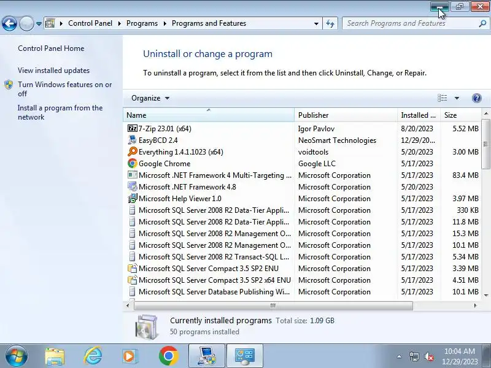Image resolution: width=491 pixels, height=368 pixels.
Task: Click the vertical scrollbar down arrow
Action: 486,295
